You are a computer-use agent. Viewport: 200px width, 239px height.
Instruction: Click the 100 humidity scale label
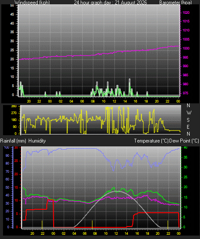pyautogui.click(x=7, y=148)
